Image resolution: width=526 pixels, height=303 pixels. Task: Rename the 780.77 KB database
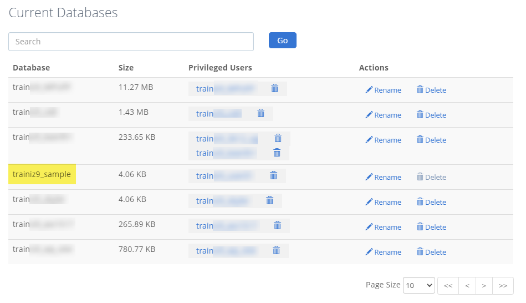point(383,252)
